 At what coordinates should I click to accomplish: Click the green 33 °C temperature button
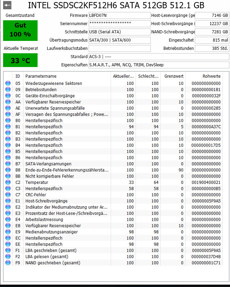[x=20, y=60]
